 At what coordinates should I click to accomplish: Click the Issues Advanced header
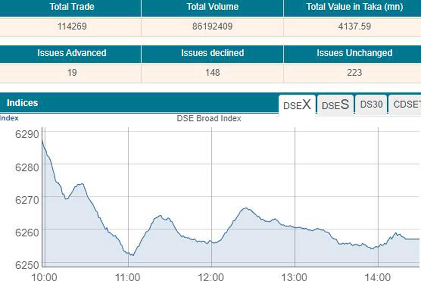pos(72,53)
